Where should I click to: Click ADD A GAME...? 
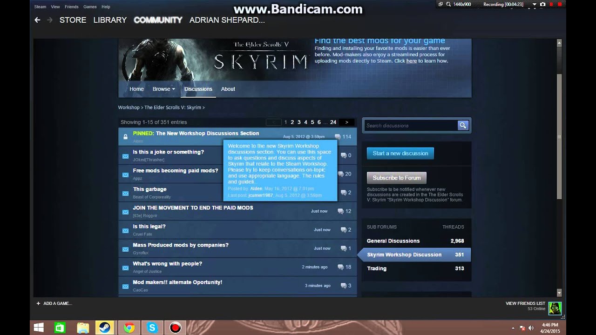pos(58,303)
